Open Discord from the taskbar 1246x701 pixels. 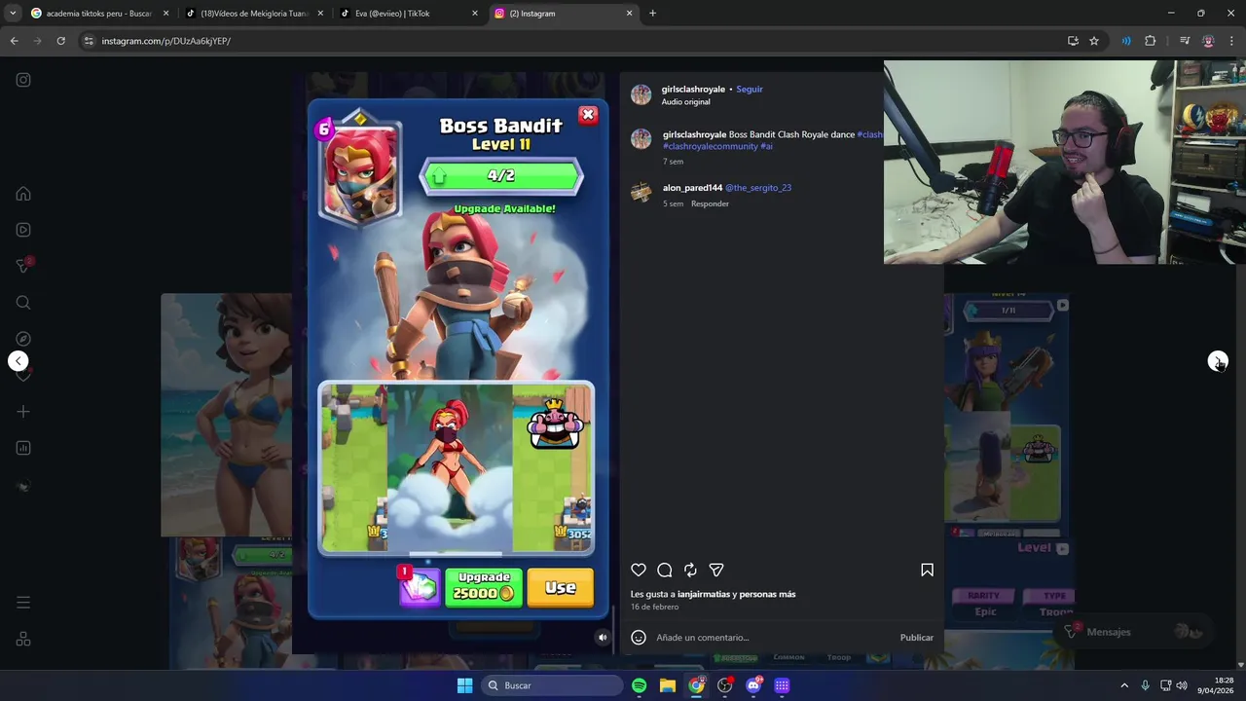point(753,685)
